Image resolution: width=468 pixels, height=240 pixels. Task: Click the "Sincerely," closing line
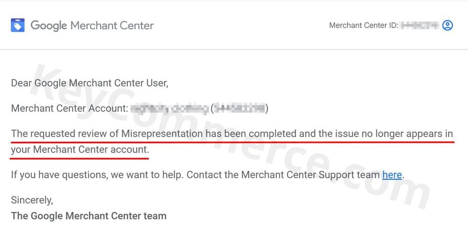tap(32, 200)
